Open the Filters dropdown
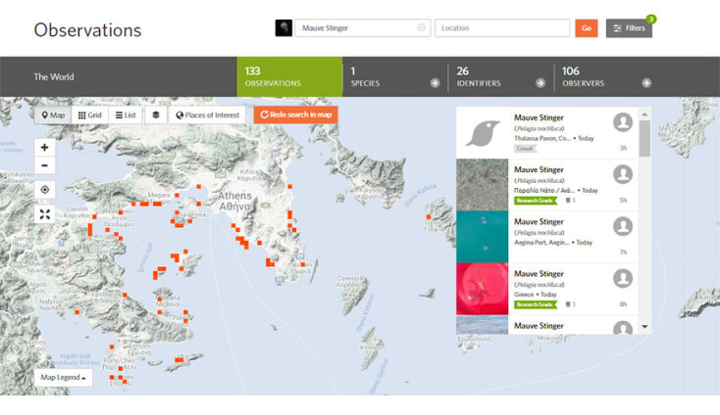The width and height of the screenshot is (720, 415). (x=629, y=28)
